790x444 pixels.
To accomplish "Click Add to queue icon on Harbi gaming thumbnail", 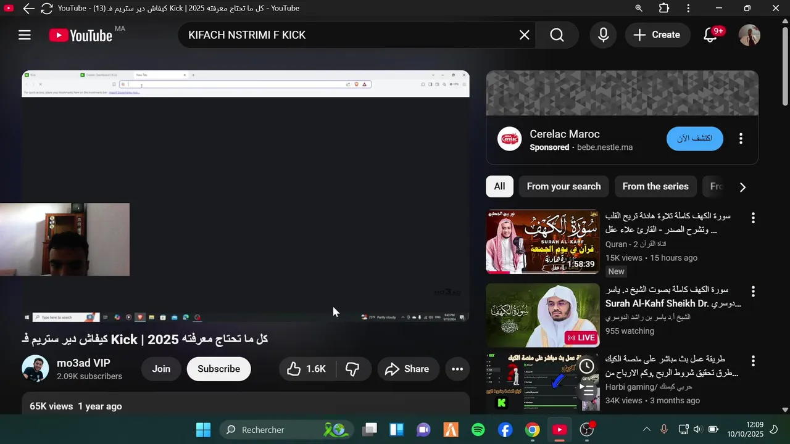I will click(x=586, y=389).
